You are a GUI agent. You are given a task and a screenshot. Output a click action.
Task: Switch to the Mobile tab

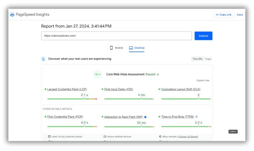click(117, 48)
